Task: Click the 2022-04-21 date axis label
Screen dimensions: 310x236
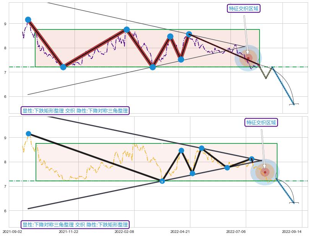Action: [x=180, y=231]
